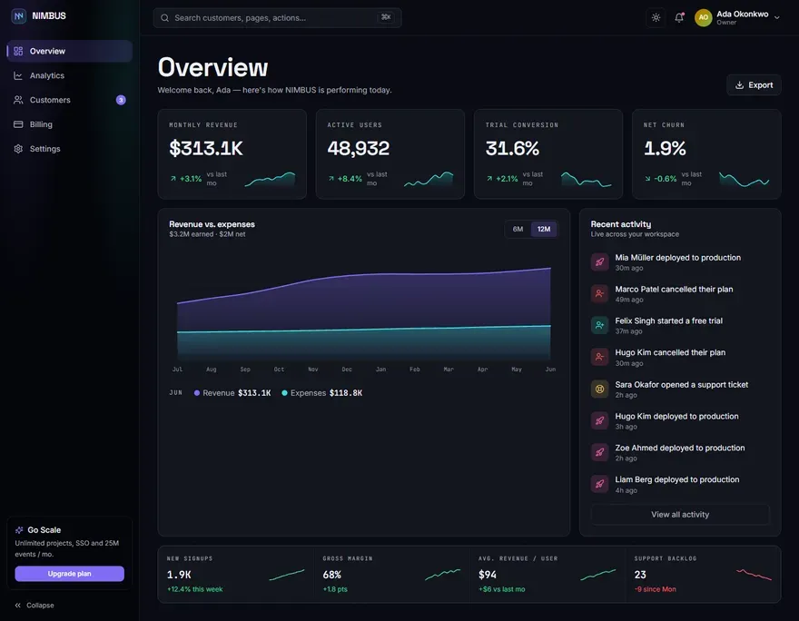This screenshot has width=799, height=621.
Task: Click the icon beside Marco Patel cancelled
Action: click(600, 293)
